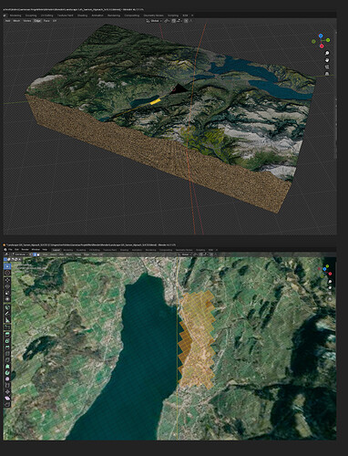Choose the Edge Slide tool
The image size is (348, 456).
7,385
